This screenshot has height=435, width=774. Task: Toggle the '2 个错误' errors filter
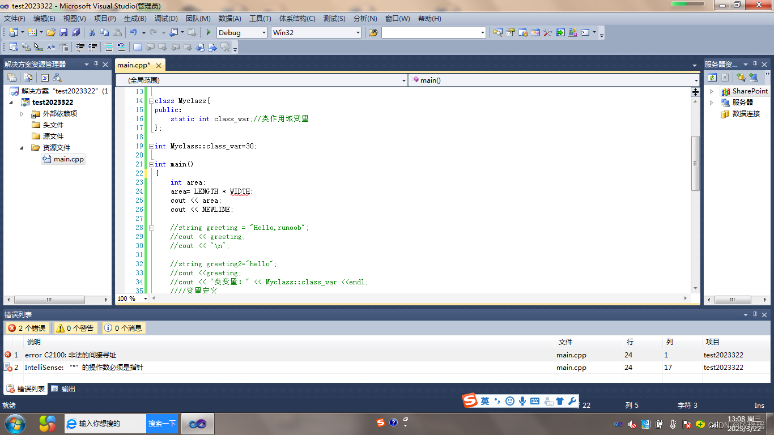(28, 328)
